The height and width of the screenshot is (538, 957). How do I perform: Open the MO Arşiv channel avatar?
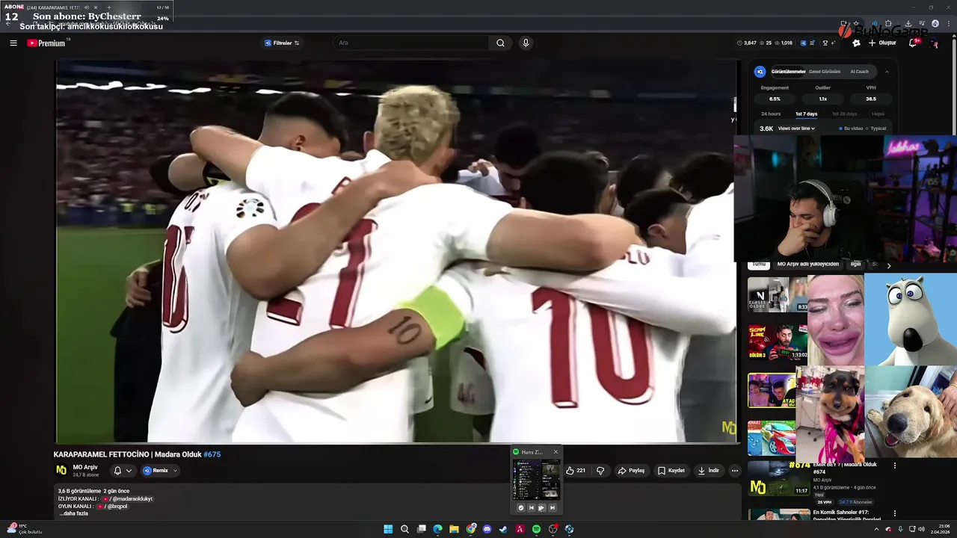pos(61,470)
